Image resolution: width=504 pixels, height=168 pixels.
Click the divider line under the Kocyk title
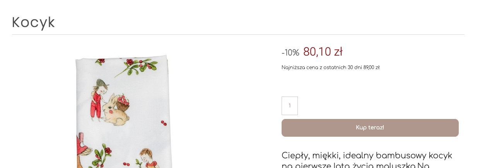pos(238,35)
